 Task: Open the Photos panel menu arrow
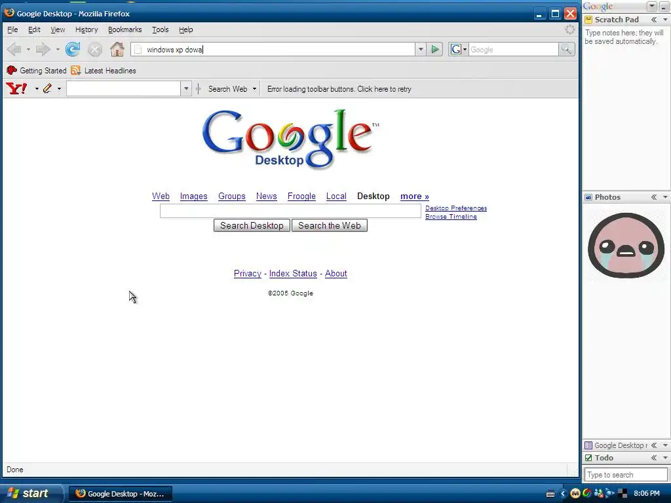(665, 197)
